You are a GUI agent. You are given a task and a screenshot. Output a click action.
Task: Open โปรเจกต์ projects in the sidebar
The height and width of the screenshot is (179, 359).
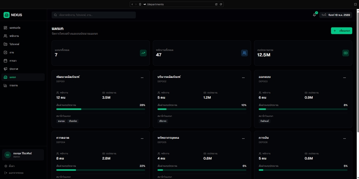click(23, 44)
